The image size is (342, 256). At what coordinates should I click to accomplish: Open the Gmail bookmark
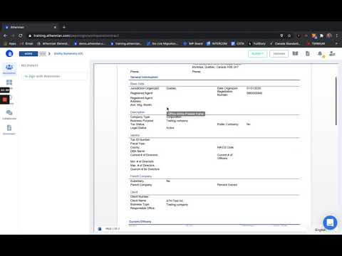[27, 43]
